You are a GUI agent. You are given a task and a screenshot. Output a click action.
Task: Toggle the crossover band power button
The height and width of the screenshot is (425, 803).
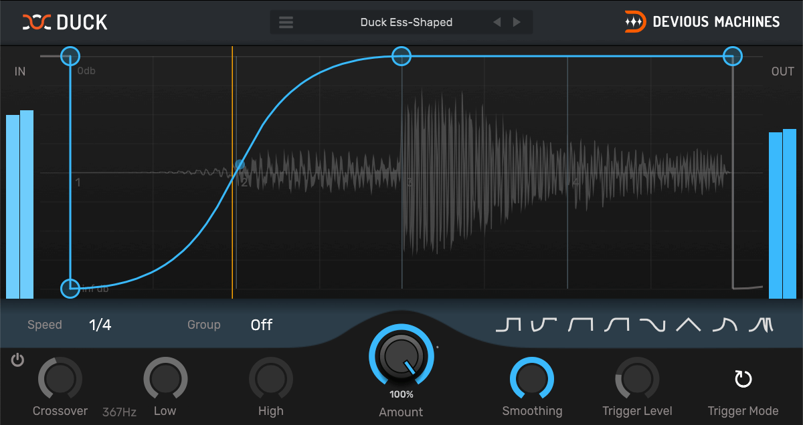click(x=17, y=361)
